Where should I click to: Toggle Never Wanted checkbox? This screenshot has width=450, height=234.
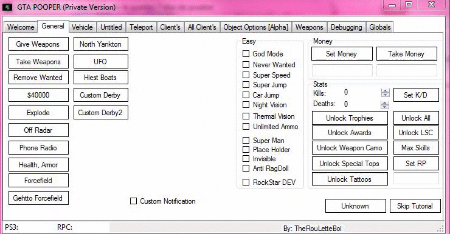(246, 65)
